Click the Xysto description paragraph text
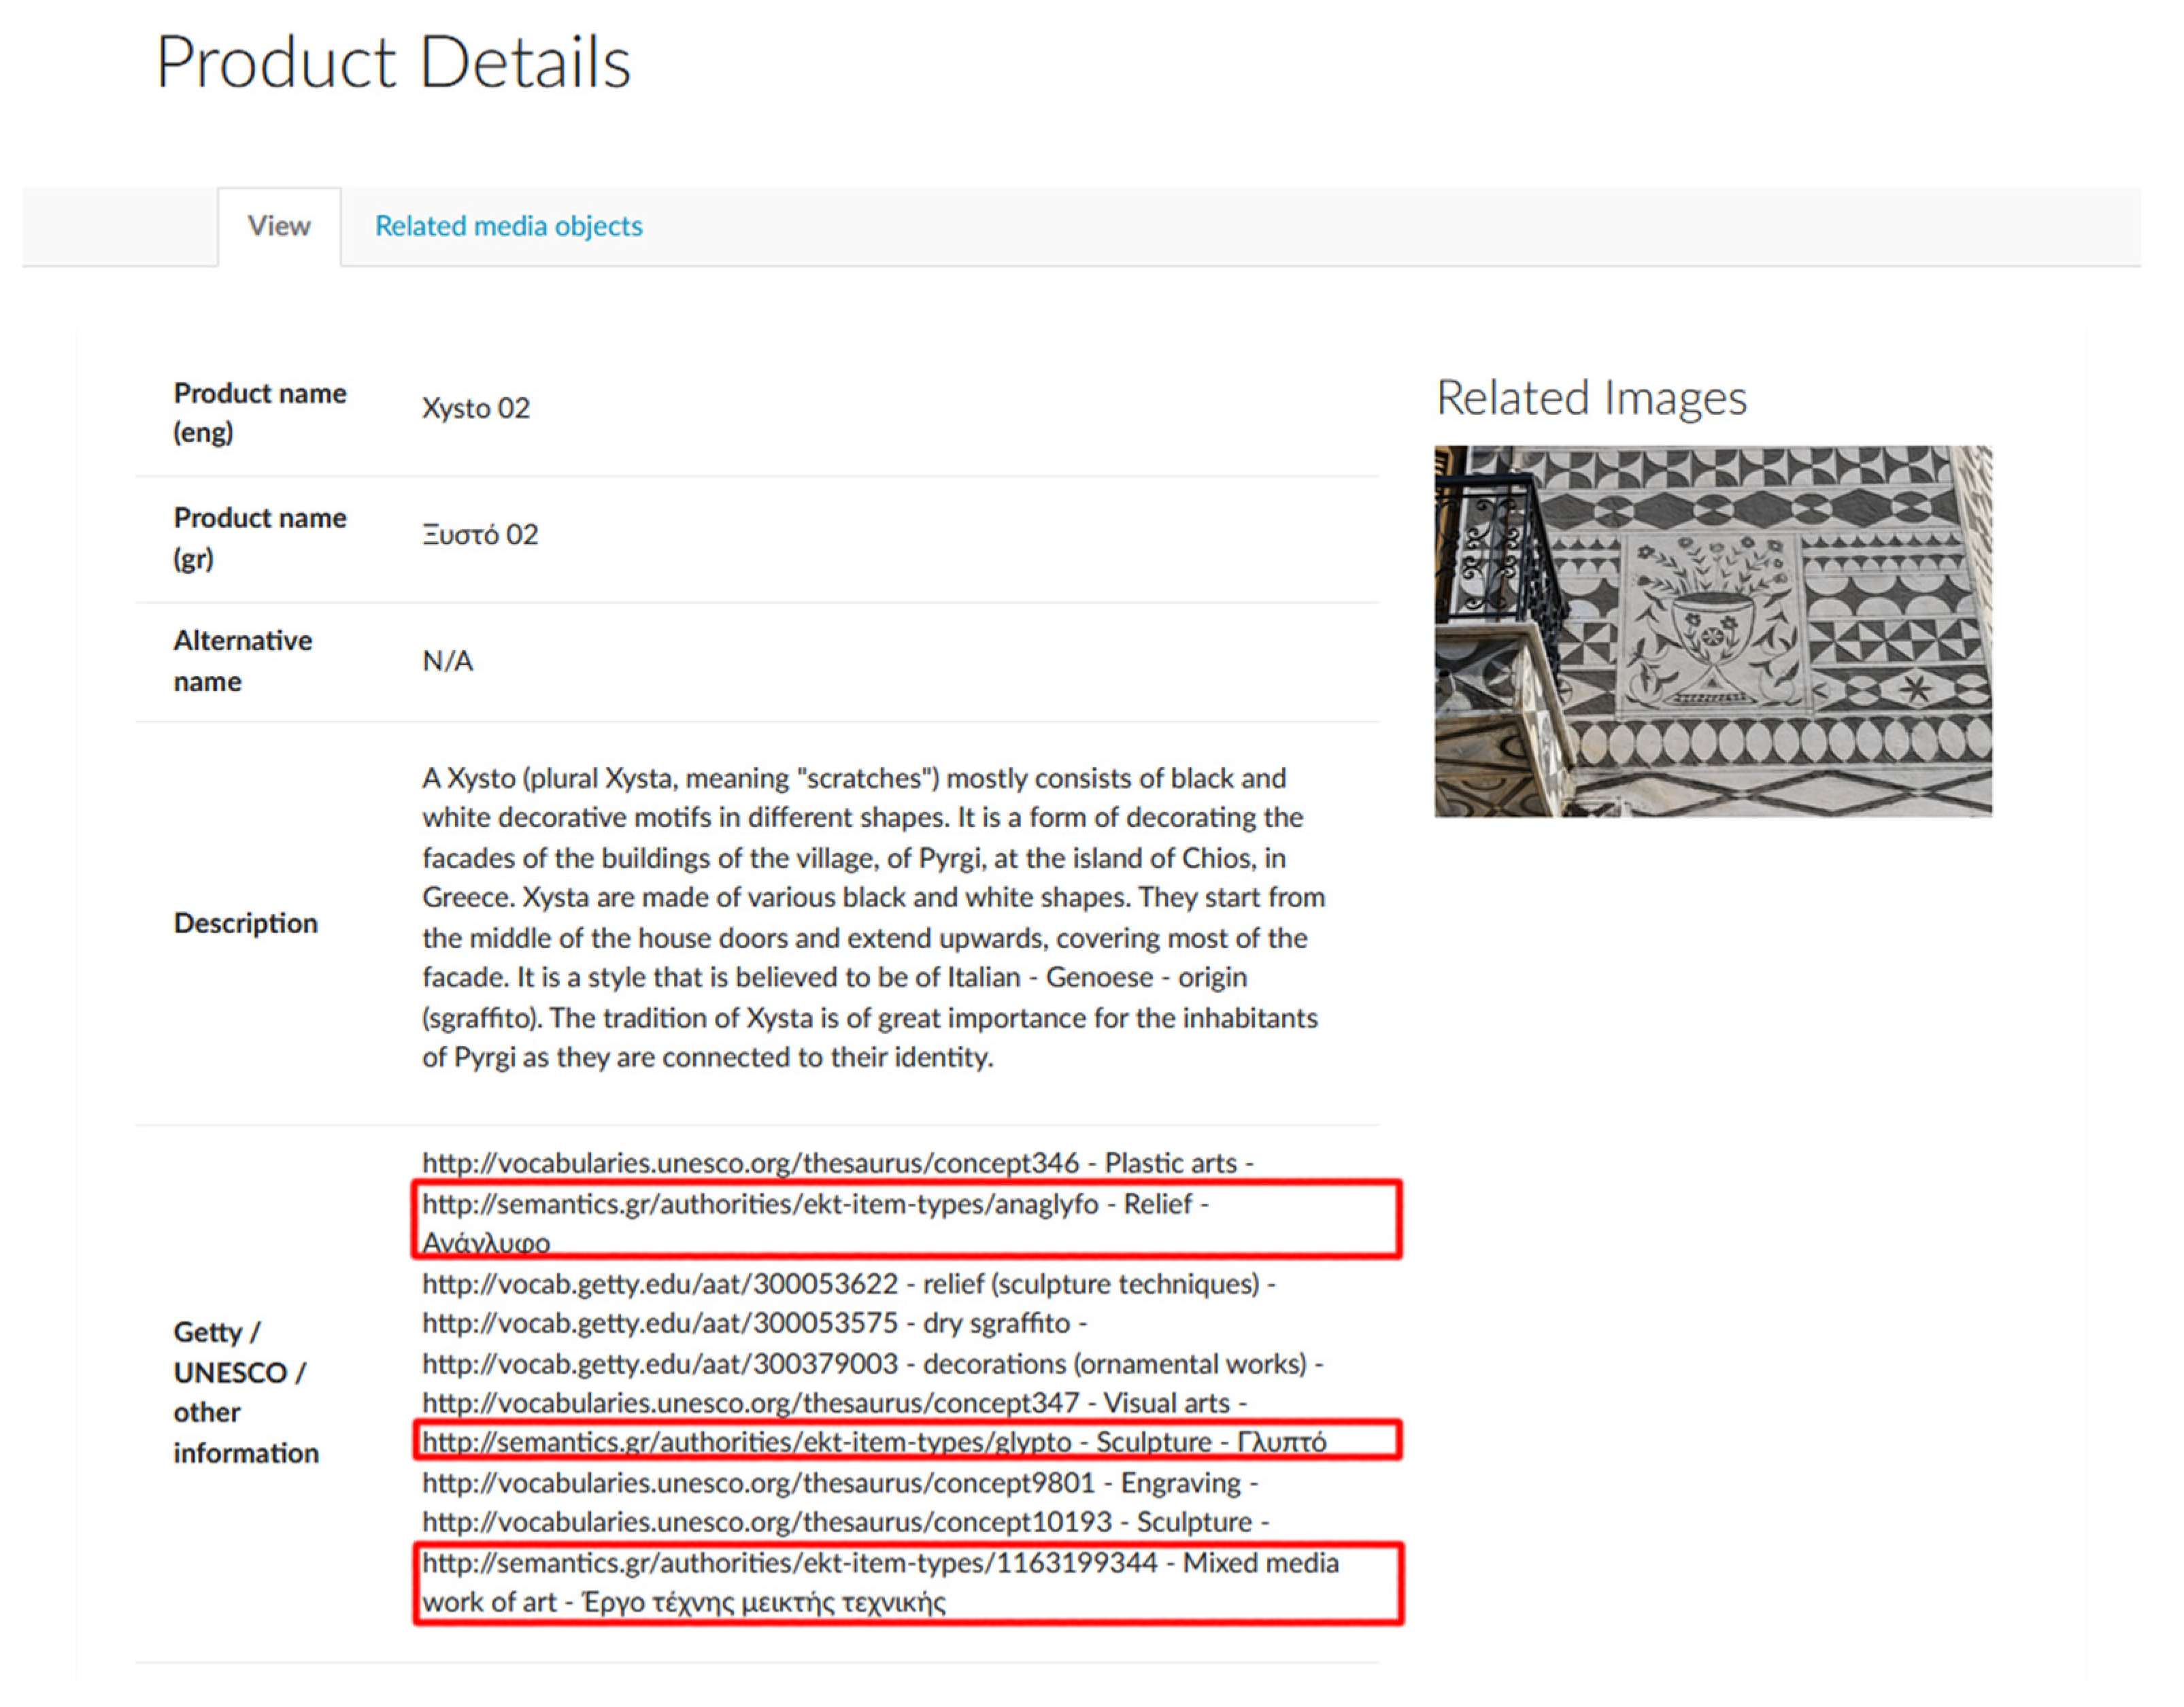Image resolution: width=2184 pixels, height=1707 pixels. (872, 917)
